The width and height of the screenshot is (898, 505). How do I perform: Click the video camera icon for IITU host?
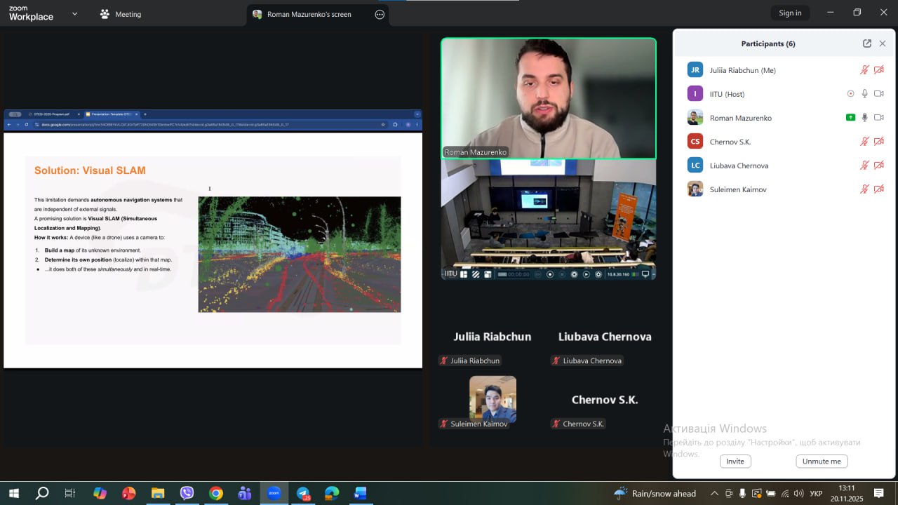(878, 94)
